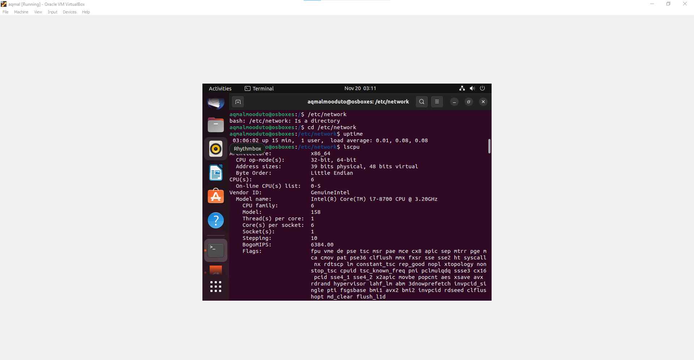Maximize the terminal window

click(469, 102)
